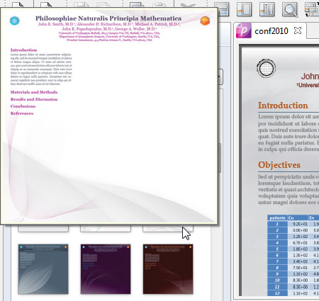Close the conf2010 tab with its X
The height and width of the screenshot is (301, 319).
298,30
